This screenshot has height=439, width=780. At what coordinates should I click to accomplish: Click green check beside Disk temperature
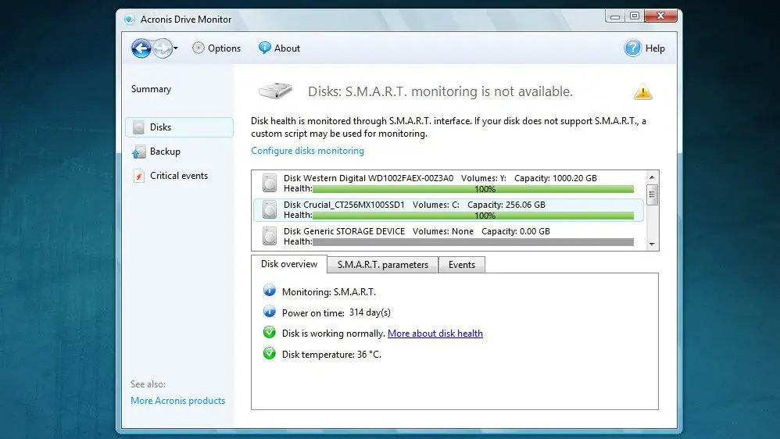269,354
